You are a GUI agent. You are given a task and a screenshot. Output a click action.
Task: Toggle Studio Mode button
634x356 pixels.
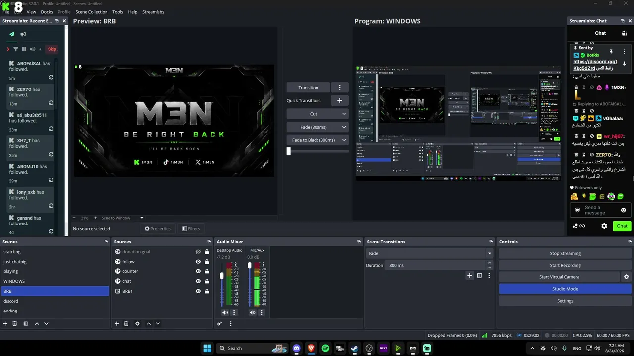tap(565, 289)
